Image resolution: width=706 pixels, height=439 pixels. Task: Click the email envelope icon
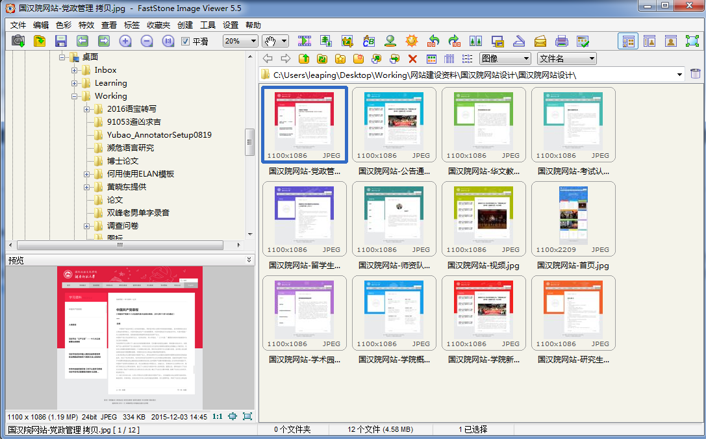540,41
